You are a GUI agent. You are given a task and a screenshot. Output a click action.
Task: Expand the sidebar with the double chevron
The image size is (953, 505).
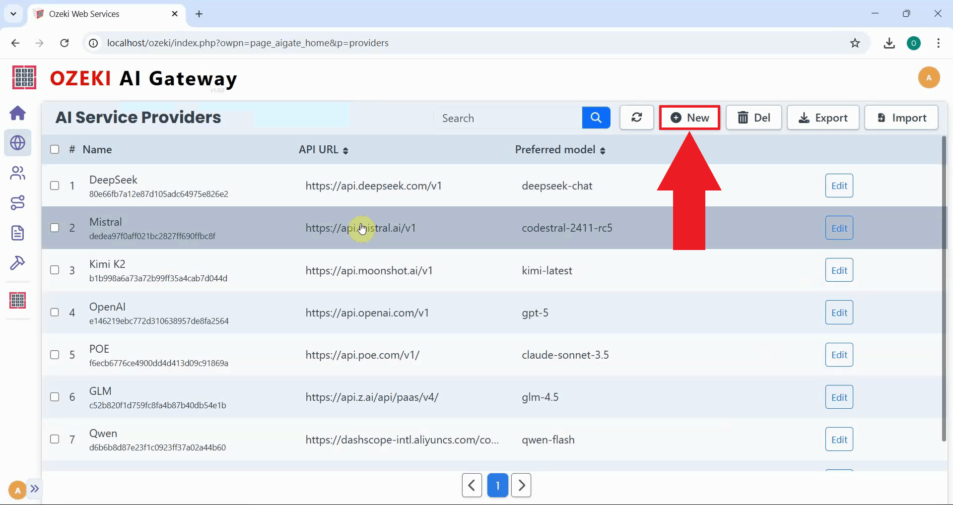click(x=34, y=489)
